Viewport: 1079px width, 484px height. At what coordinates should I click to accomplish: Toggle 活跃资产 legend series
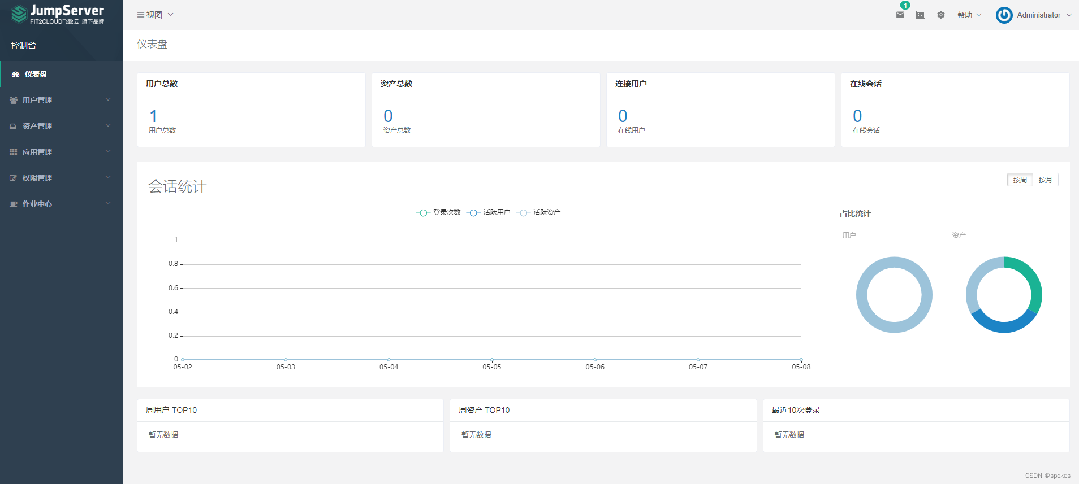tap(539, 212)
